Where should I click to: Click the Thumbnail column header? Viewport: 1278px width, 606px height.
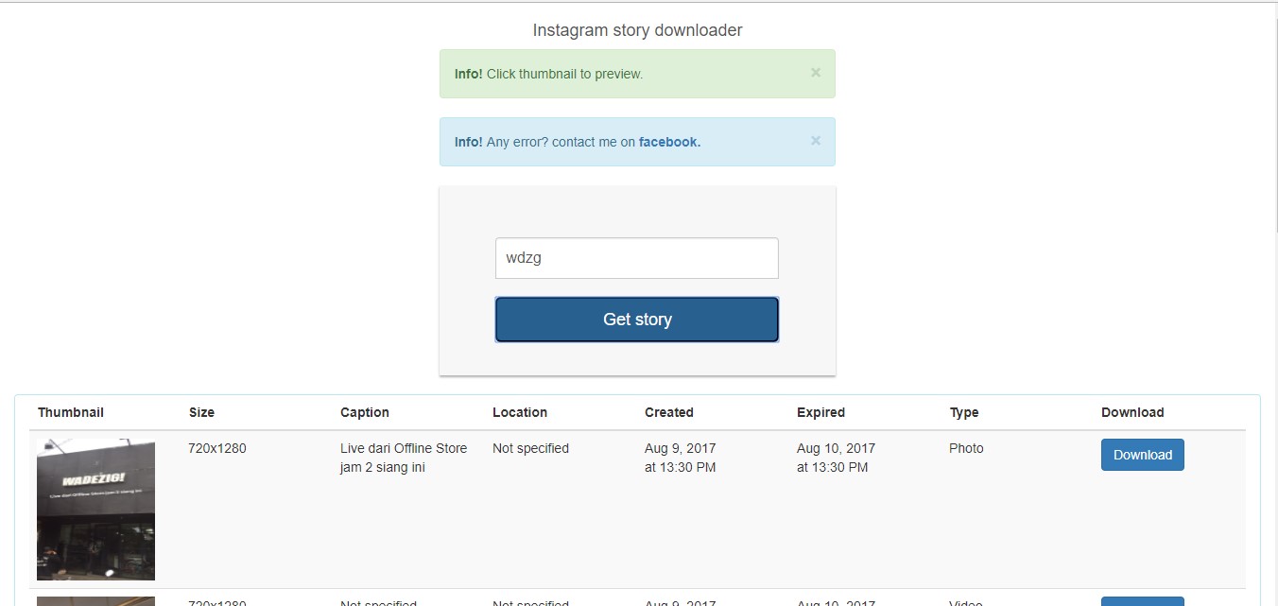pos(71,412)
